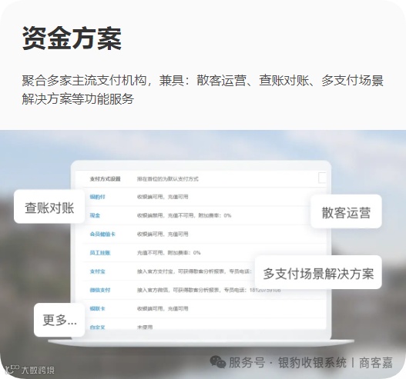The image size is (406, 379).
Task: Click the 排在首位的为默认支付方式 note text
Action: click(x=168, y=179)
